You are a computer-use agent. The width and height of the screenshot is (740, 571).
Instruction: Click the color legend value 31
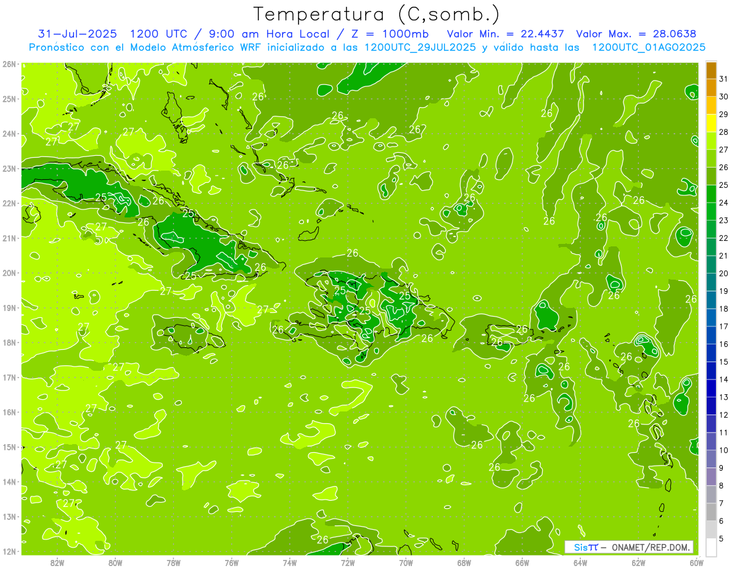724,78
